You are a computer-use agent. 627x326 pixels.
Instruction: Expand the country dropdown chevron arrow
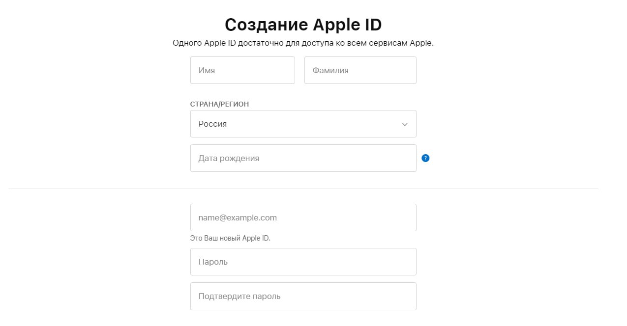(405, 124)
